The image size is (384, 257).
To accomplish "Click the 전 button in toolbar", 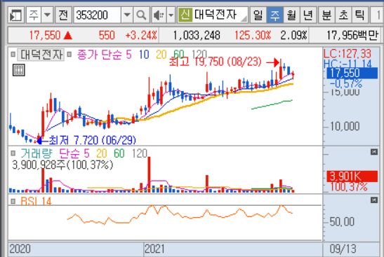I will (63, 15).
